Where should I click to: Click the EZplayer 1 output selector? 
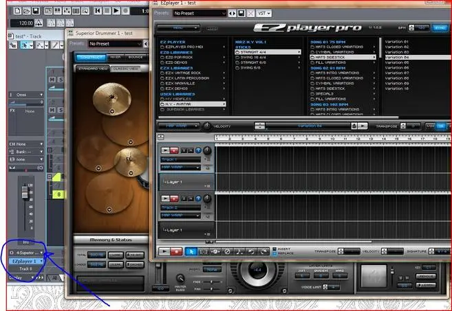pyautogui.click(x=25, y=261)
